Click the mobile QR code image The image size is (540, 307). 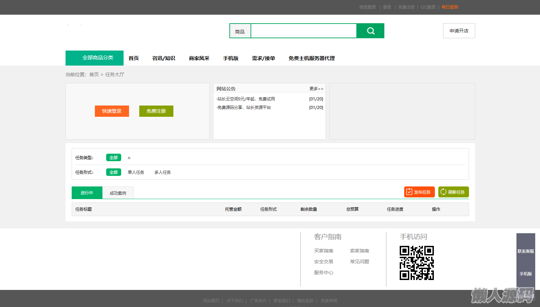pyautogui.click(x=416, y=263)
